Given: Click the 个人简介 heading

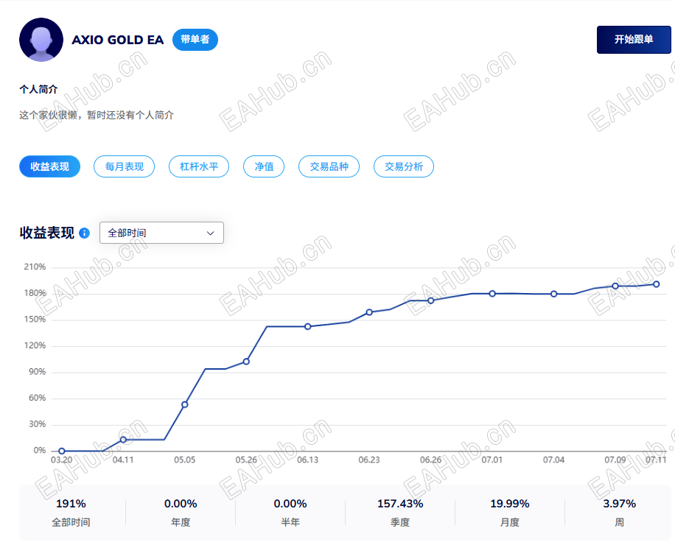Looking at the screenshot, I should click(38, 89).
